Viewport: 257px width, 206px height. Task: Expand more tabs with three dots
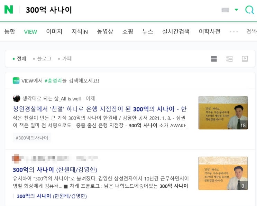pos(234,31)
